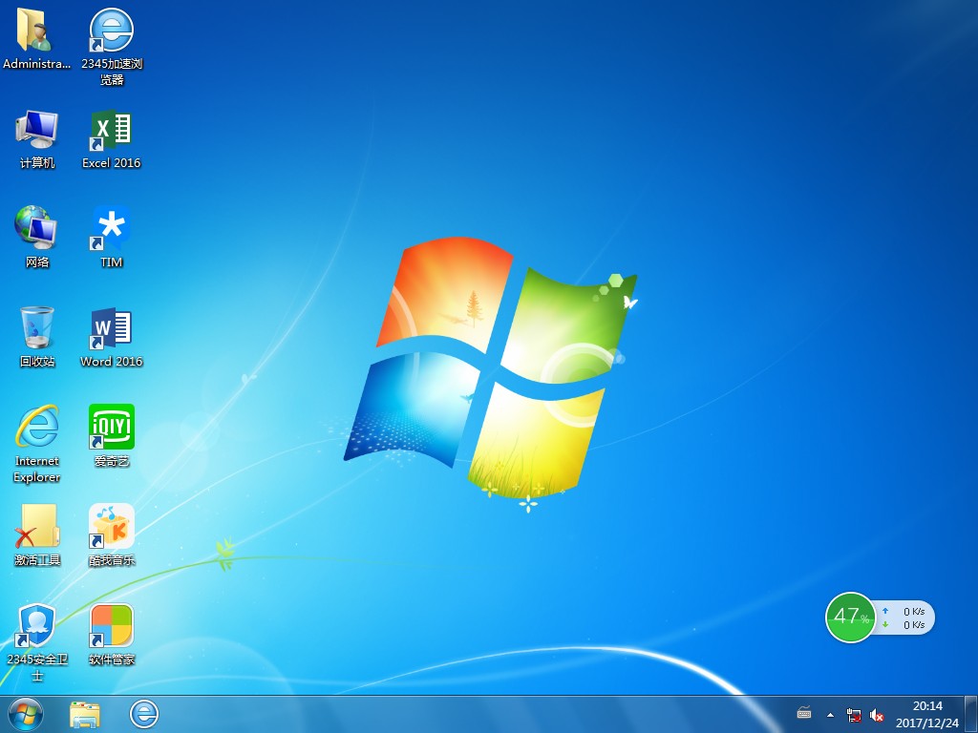
Task: Select the Internet Explorer desktop icon
Action: point(37,444)
